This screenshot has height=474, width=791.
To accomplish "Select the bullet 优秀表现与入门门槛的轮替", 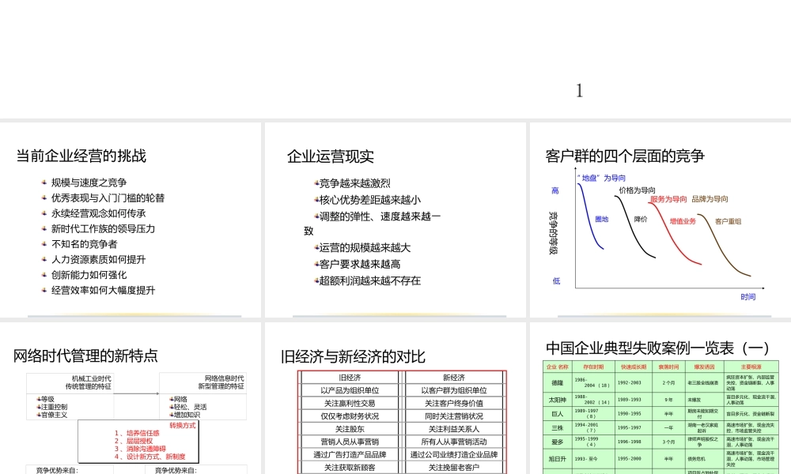I will point(108,198).
